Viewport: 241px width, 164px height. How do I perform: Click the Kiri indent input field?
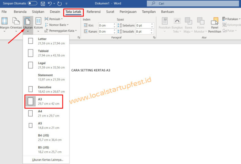(x=106, y=25)
